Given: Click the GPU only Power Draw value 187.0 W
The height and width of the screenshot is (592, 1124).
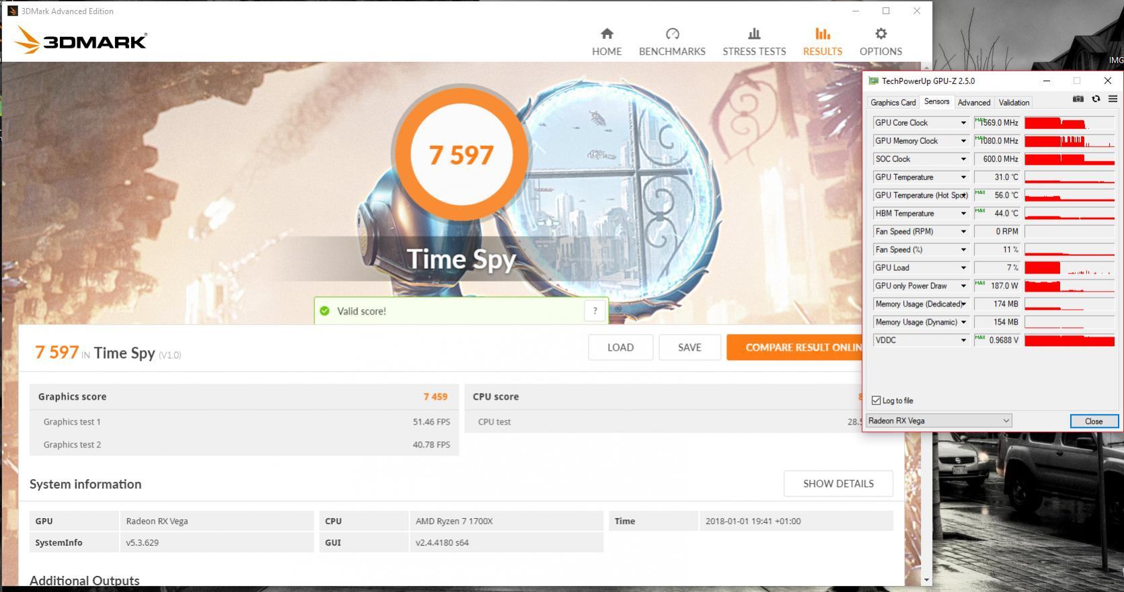Looking at the screenshot, I should 998,286.
